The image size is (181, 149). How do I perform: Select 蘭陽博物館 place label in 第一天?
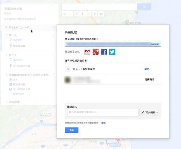pos(19,46)
